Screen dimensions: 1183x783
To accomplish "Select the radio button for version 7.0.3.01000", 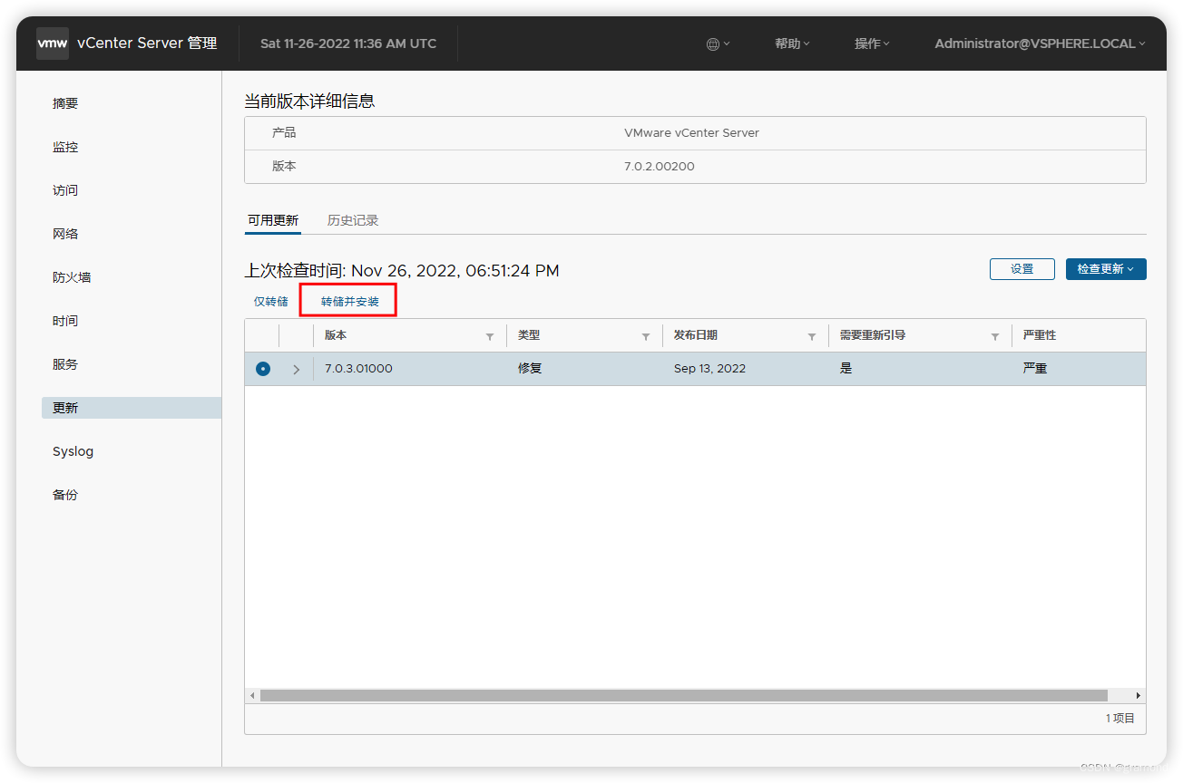I will 263,369.
